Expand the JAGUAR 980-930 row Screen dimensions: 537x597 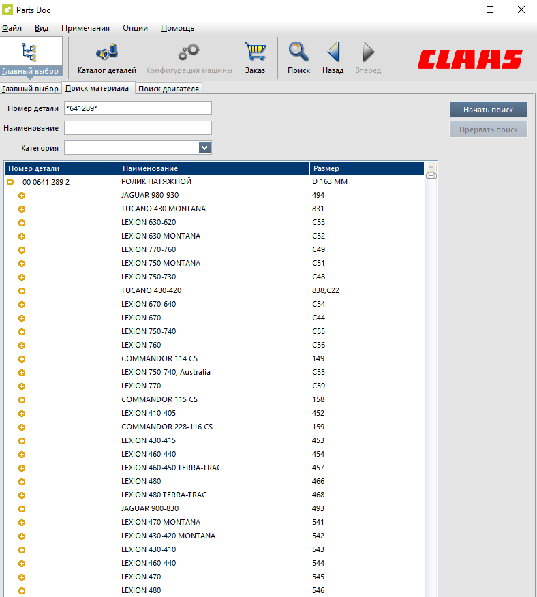coord(22,196)
